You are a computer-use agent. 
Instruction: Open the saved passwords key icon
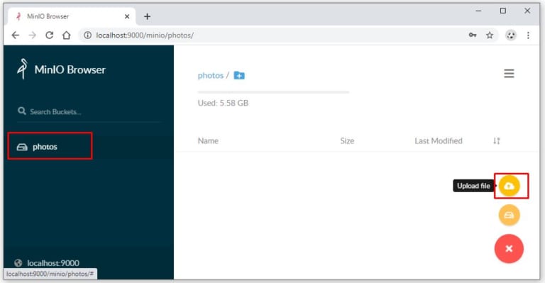pyautogui.click(x=473, y=35)
